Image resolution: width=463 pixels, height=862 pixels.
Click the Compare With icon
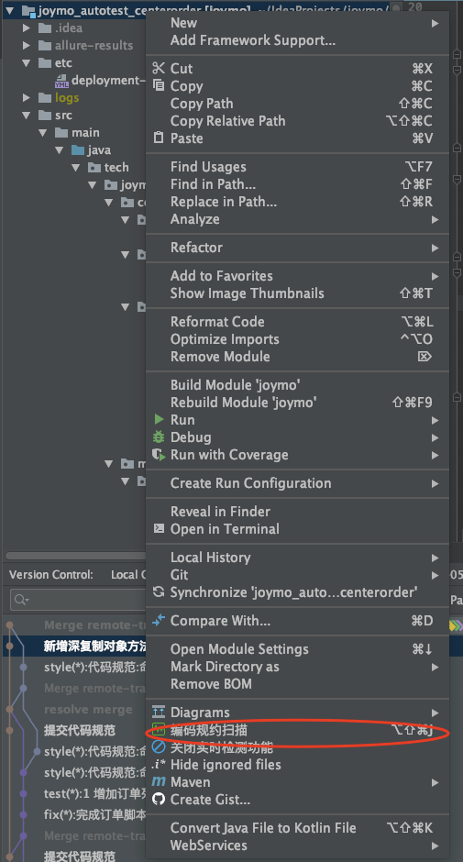tap(159, 620)
